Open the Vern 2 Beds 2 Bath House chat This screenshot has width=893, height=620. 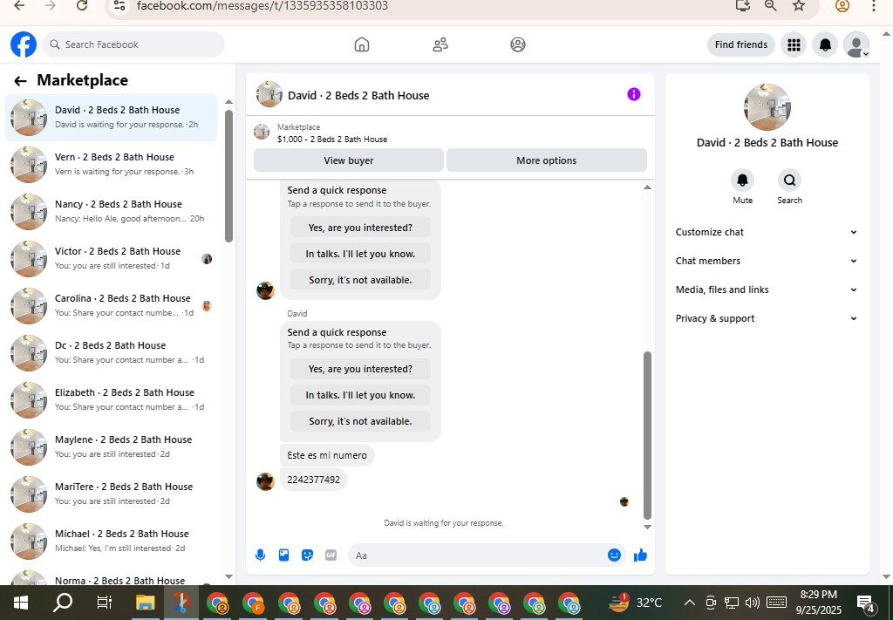[x=112, y=165]
